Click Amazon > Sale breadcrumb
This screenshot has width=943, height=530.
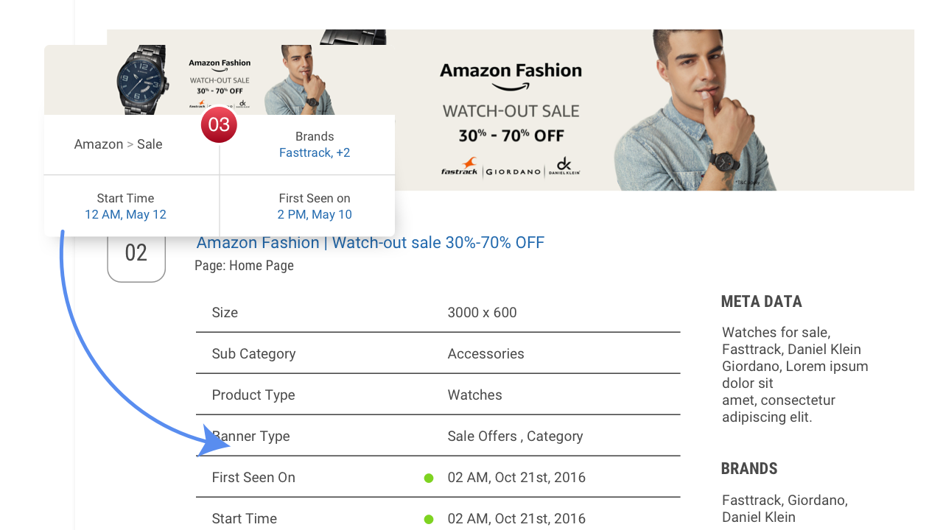(x=118, y=144)
